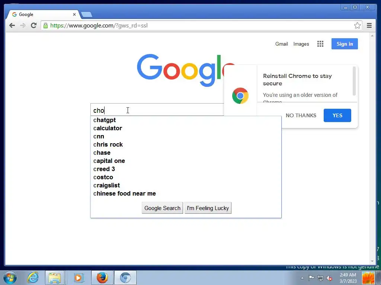Viewport: 381px width, 285px height.
Task: Click the muted volume tray icon
Action: pos(329,278)
